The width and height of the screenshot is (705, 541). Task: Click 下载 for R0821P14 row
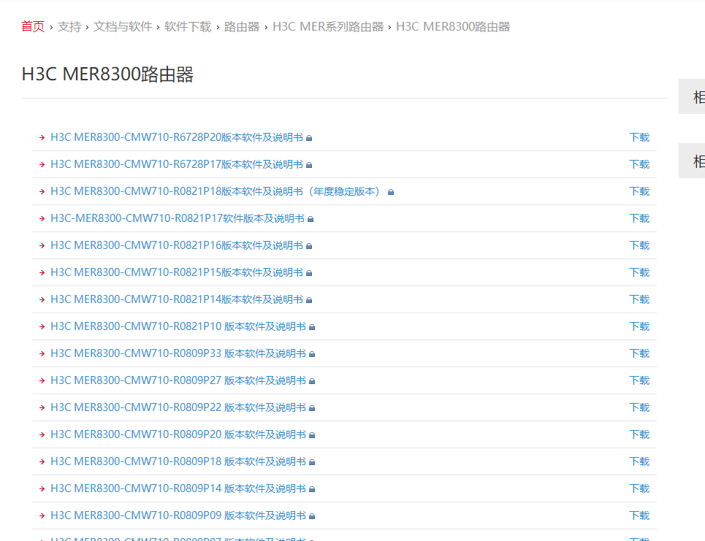pos(639,299)
